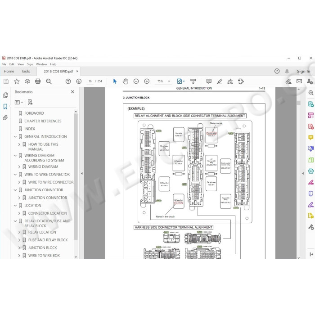Add a sticky note comment
The image size is (315, 315).
point(209,81)
